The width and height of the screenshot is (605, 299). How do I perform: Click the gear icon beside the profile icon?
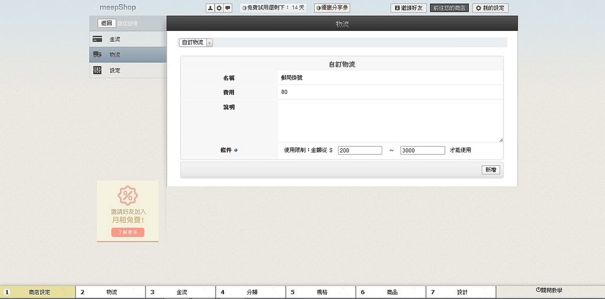pos(219,8)
